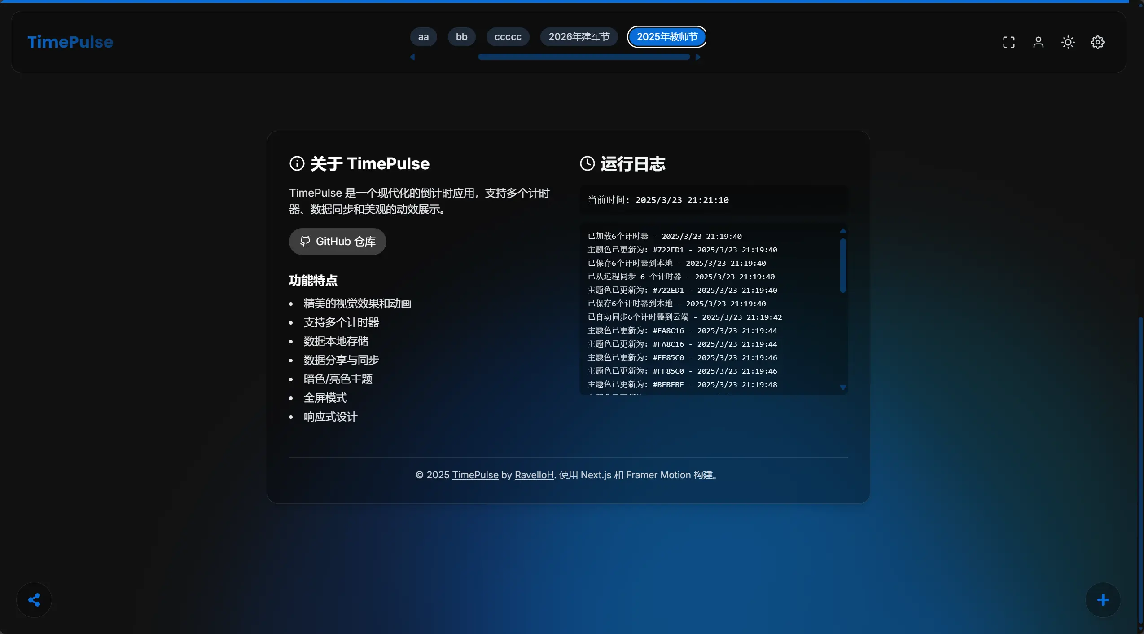1144x634 pixels.
Task: Switch to the bb timer tab
Action: tap(461, 37)
